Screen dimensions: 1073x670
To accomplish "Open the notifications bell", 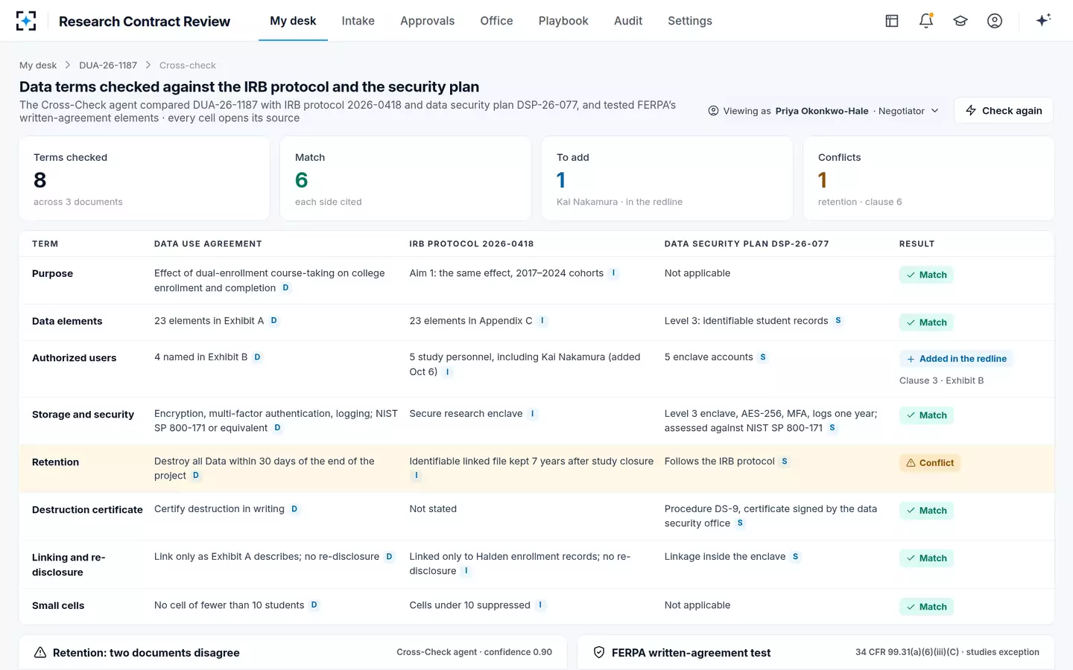I will (x=926, y=21).
